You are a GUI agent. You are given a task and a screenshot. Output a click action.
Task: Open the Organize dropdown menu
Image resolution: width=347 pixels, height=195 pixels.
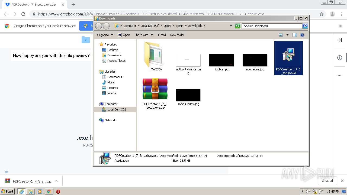105,35
